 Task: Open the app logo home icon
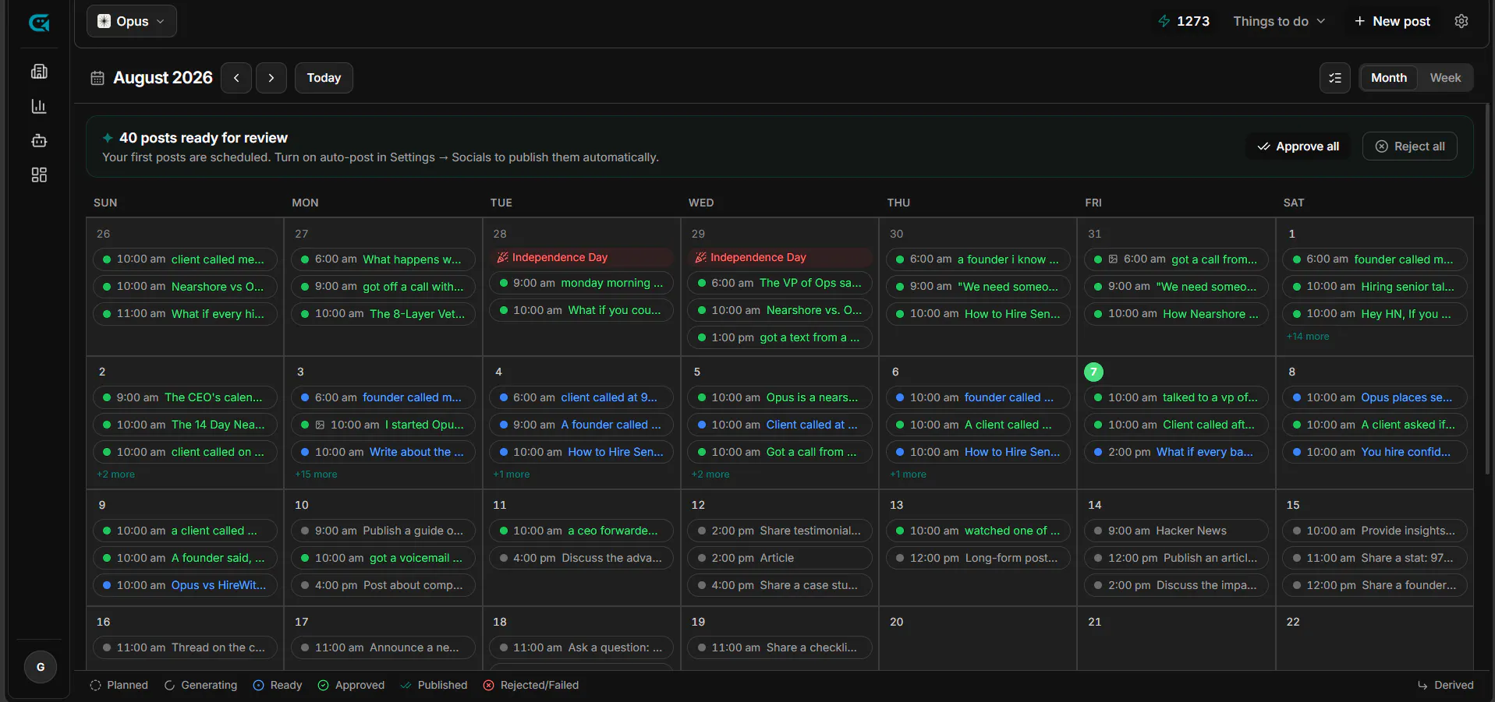point(39,23)
